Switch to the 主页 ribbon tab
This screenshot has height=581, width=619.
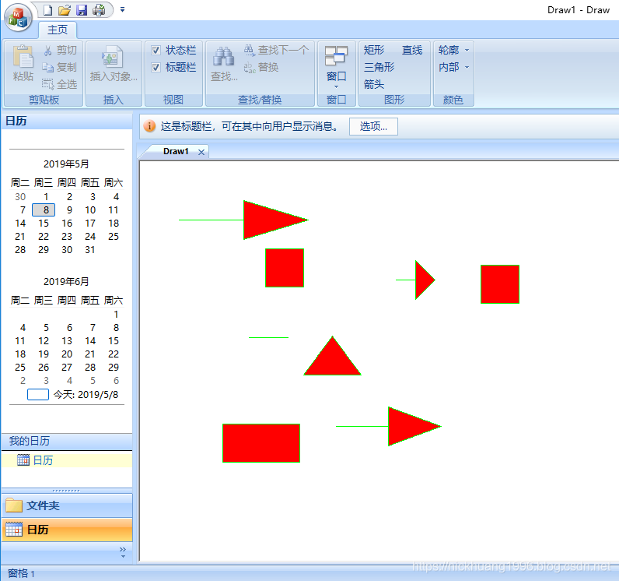pyautogui.click(x=58, y=30)
